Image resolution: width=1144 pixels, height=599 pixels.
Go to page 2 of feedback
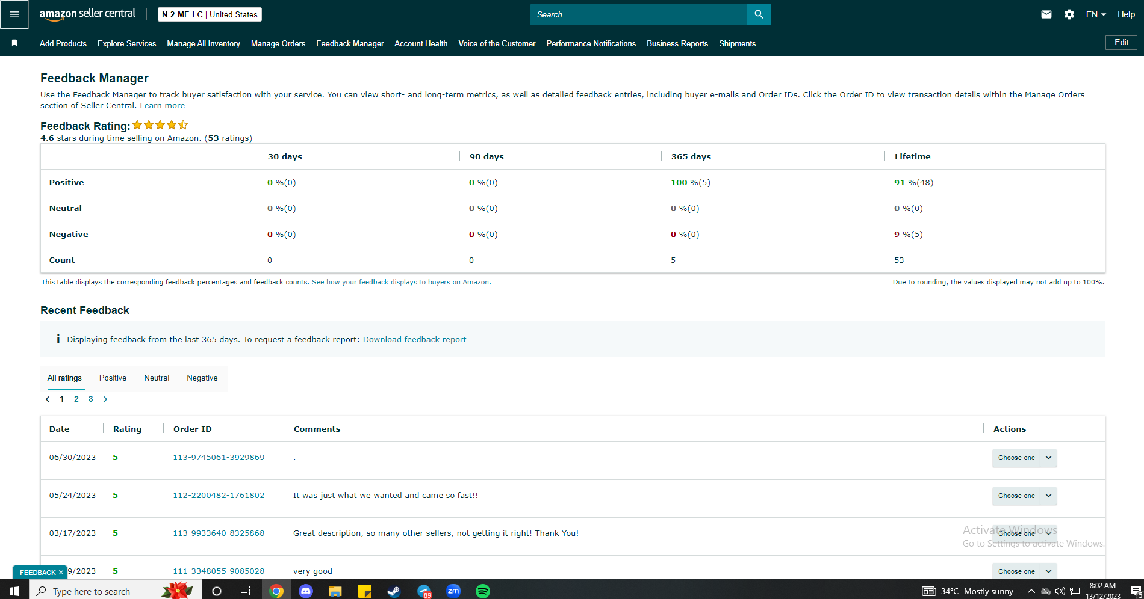point(76,399)
